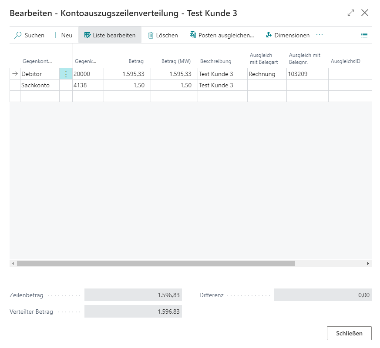The height and width of the screenshot is (348, 380).
Task: Click the Neu plus icon
Action: (56, 35)
